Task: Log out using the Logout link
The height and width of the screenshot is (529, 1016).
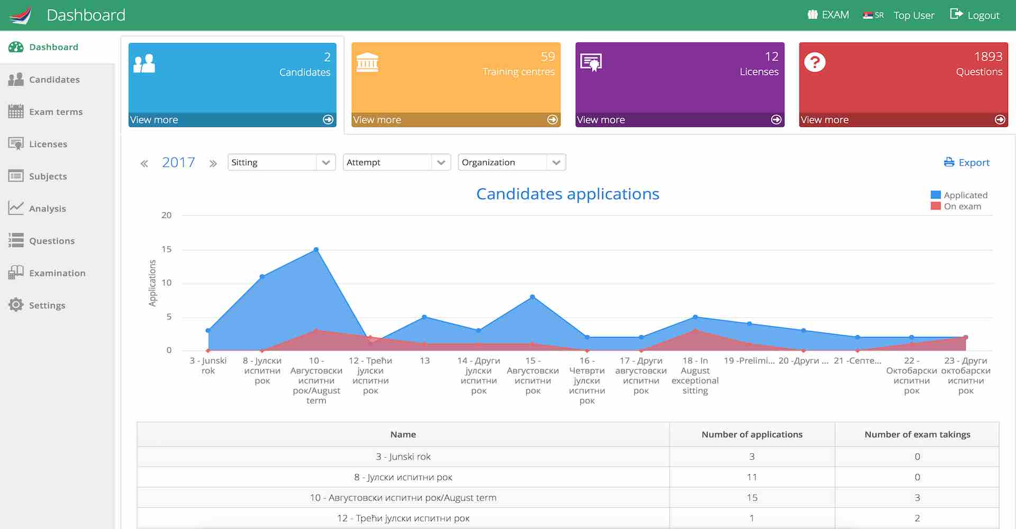Action: coord(975,15)
